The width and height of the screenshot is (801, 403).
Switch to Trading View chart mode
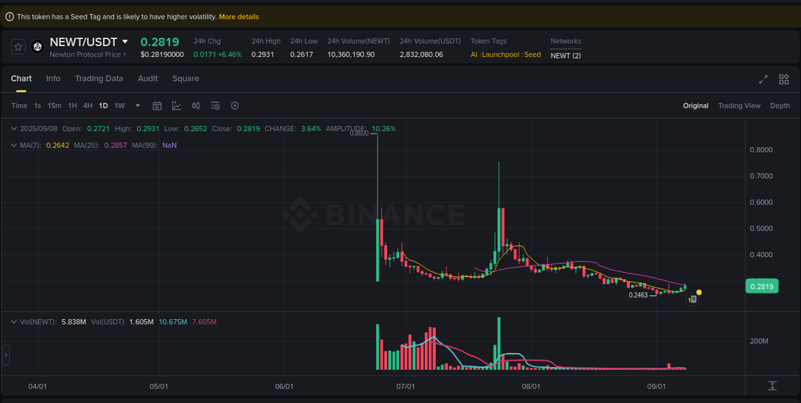(x=739, y=106)
